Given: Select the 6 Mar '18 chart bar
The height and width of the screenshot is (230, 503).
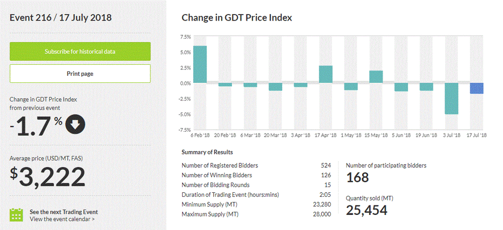Looking at the screenshot, I should (x=250, y=85).
